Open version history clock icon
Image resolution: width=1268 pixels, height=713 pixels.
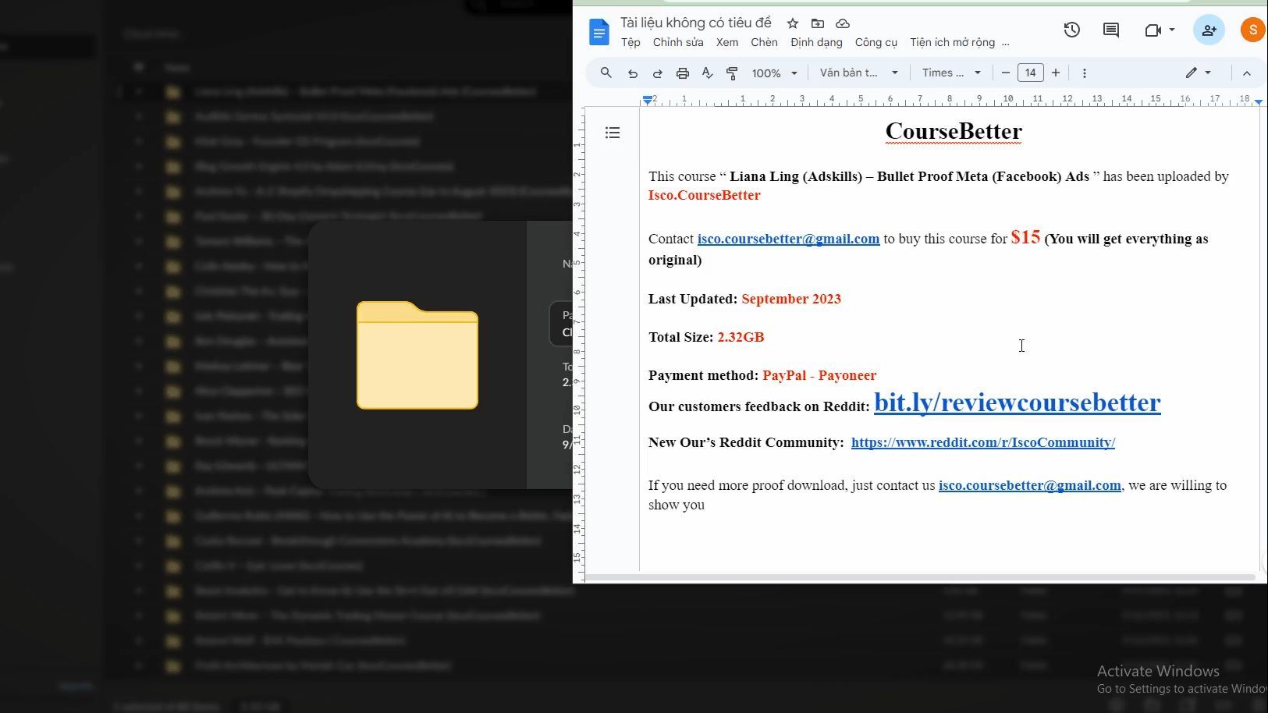click(1072, 30)
